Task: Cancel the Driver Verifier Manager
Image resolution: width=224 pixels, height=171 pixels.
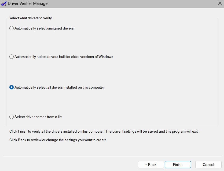Action: click(x=208, y=164)
